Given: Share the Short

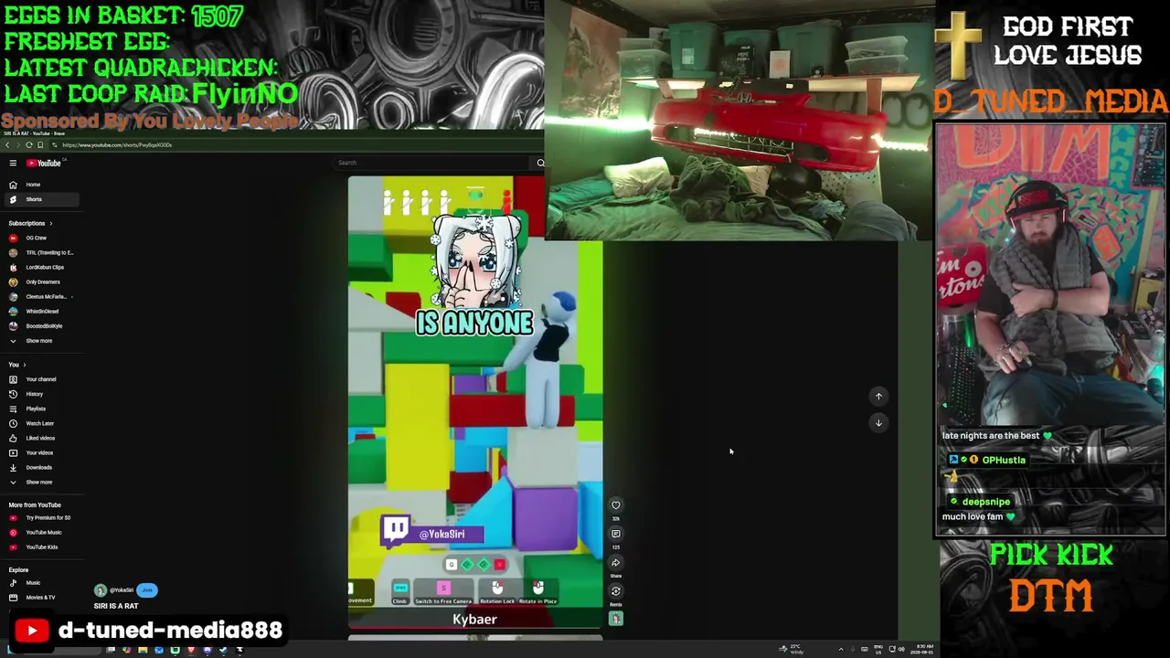Looking at the screenshot, I should 615,563.
